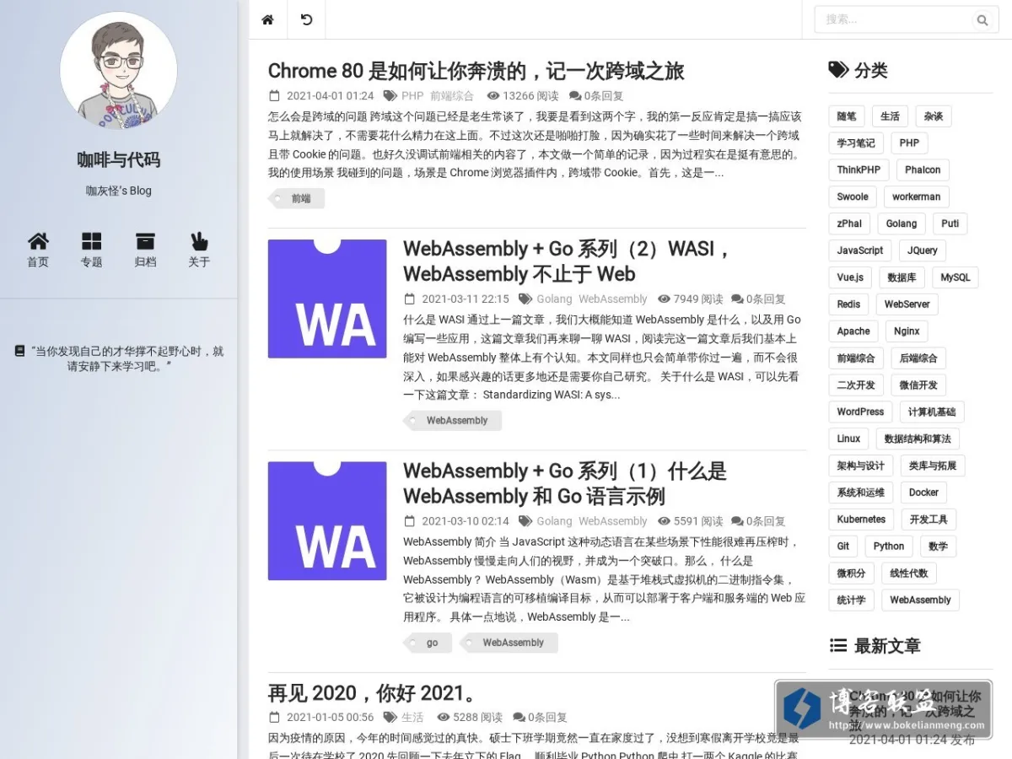Open the 专题 topics sidebar icon

tap(91, 250)
